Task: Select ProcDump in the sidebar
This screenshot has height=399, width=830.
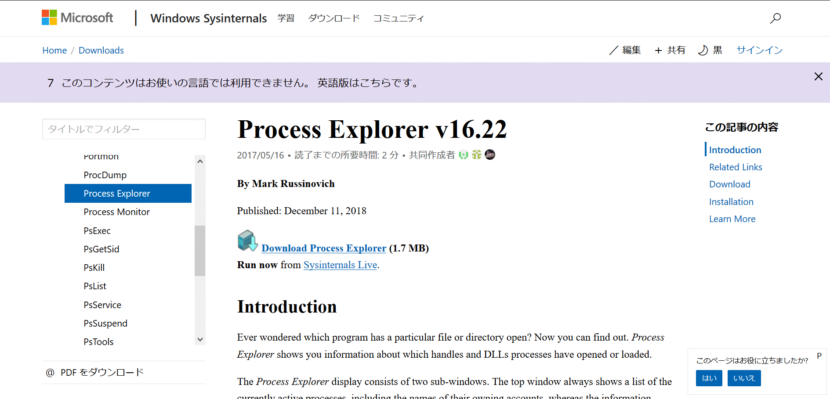Action: (105, 175)
